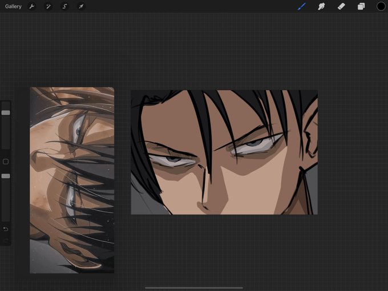
Task: Tap the sidebar modify square button
Action: (x=6, y=161)
